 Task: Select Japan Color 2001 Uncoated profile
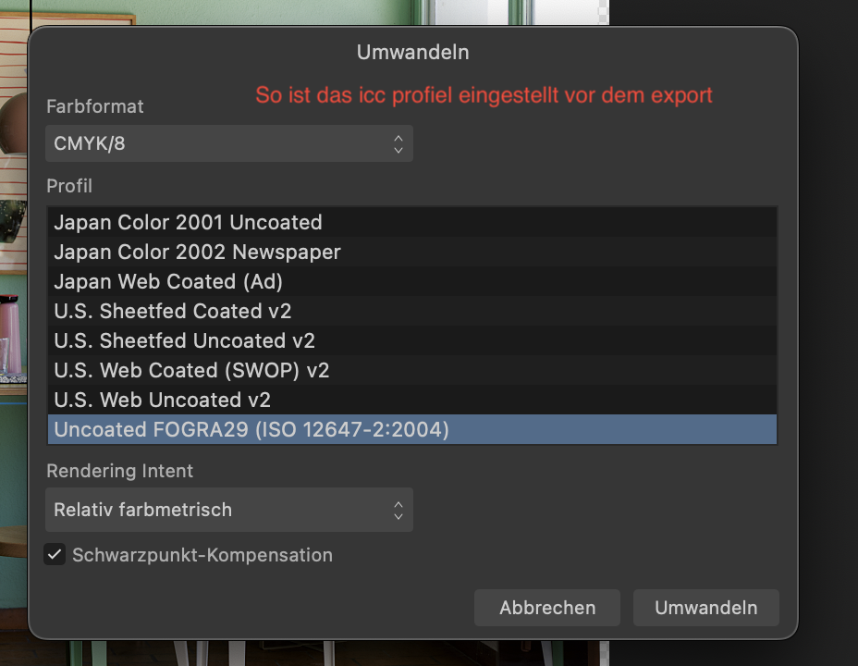pyautogui.click(x=412, y=222)
